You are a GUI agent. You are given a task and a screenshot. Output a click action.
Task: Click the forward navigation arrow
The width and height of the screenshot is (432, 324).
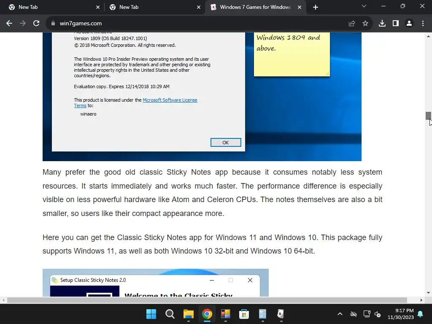coord(23,24)
